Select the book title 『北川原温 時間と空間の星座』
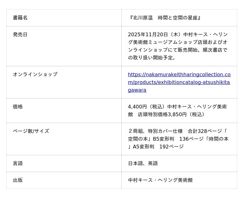The height and width of the screenshot is (198, 249). [165, 18]
